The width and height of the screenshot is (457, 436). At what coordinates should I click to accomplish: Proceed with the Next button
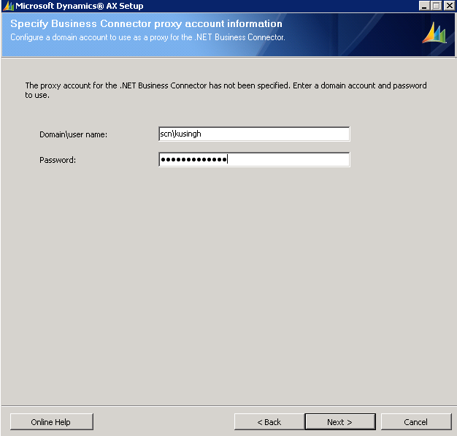click(340, 421)
